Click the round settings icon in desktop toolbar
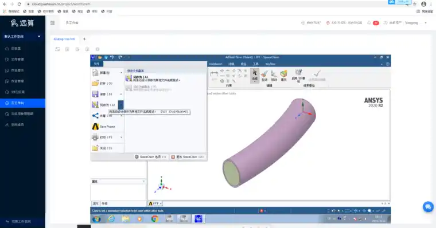Viewport: 436px width, 228px height. (x=98, y=49)
